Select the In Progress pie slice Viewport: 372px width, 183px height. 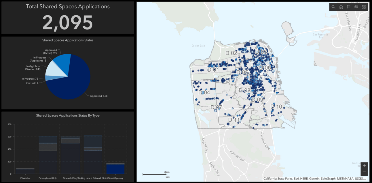click(52, 78)
